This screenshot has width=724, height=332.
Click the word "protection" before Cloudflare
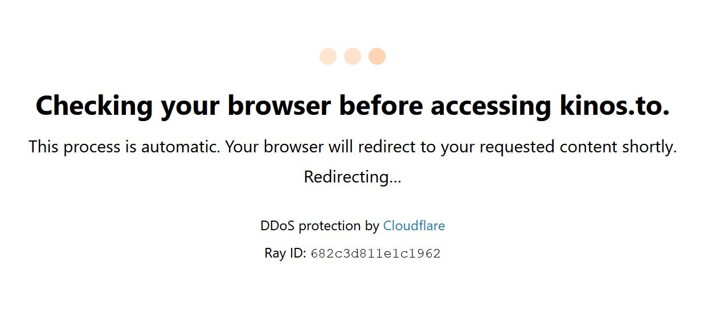coord(329,226)
